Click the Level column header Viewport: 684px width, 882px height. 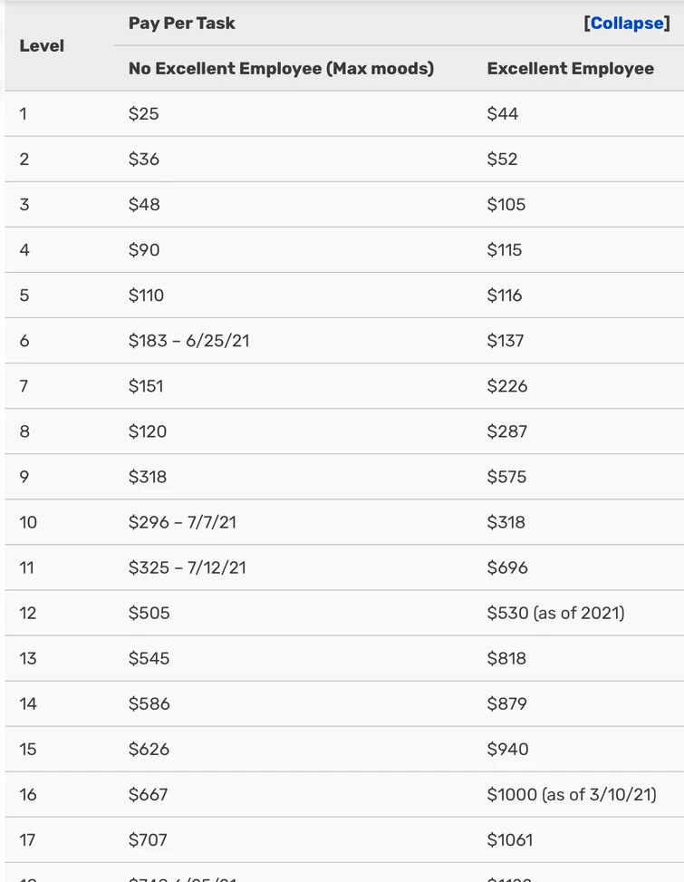click(x=42, y=45)
